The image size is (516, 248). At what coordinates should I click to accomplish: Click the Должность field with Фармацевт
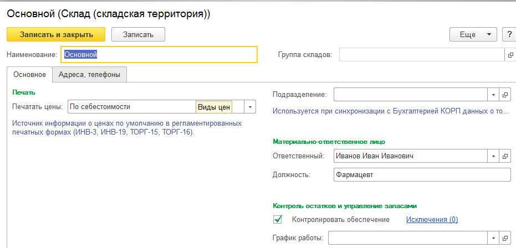tap(422, 175)
